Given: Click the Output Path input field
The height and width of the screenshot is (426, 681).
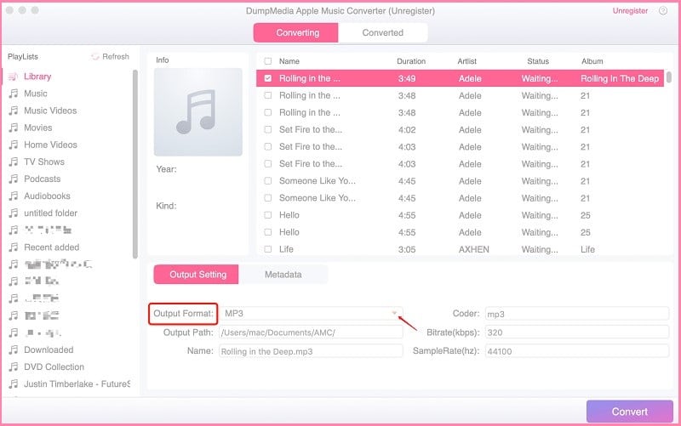Looking at the screenshot, I should tap(311, 332).
